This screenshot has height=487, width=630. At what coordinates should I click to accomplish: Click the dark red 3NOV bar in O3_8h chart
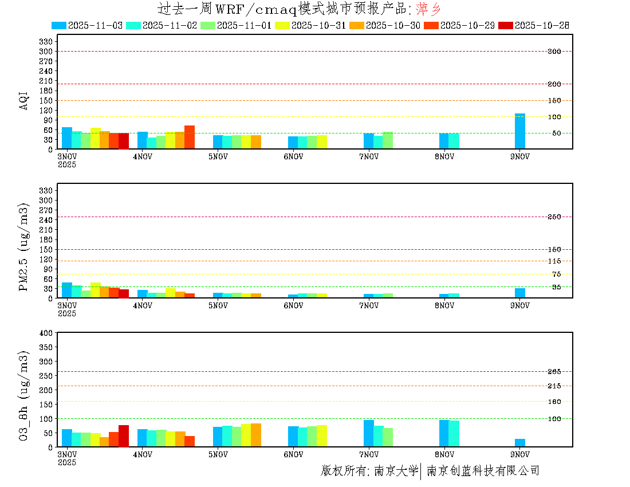[124, 436]
